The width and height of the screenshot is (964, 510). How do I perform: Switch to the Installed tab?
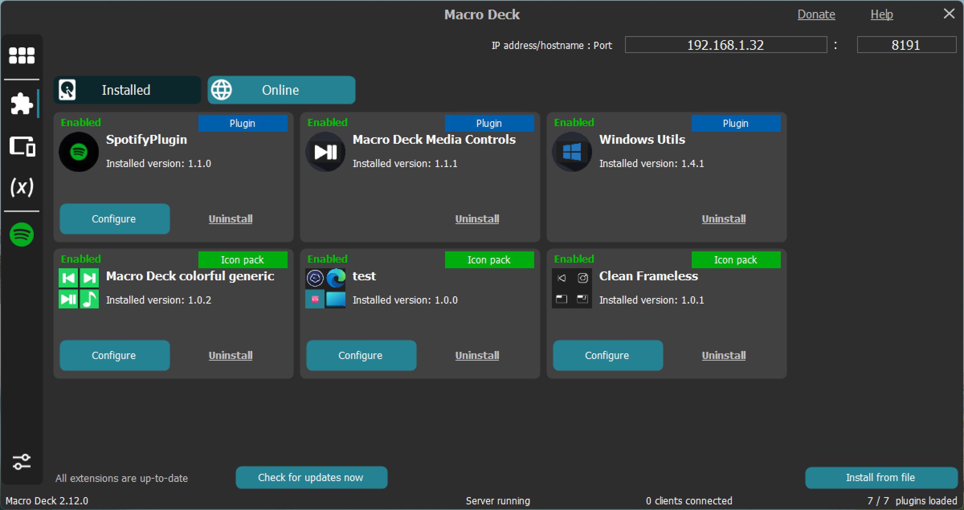(x=127, y=90)
